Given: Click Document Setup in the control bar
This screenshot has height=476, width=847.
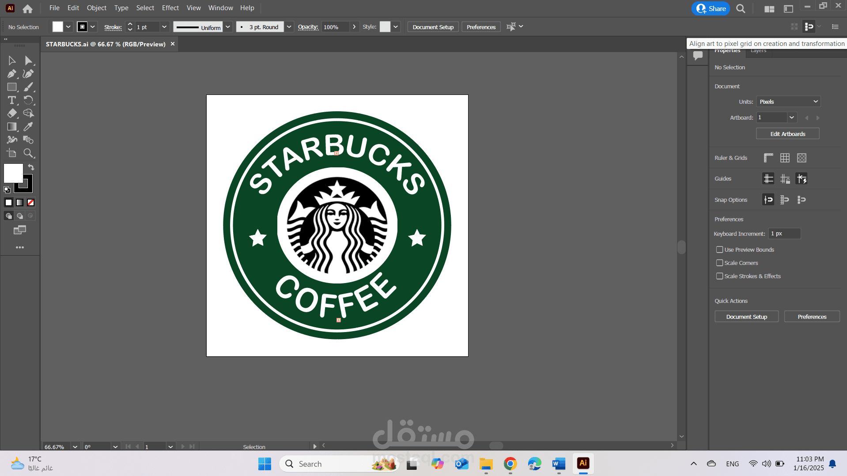Looking at the screenshot, I should tap(433, 27).
